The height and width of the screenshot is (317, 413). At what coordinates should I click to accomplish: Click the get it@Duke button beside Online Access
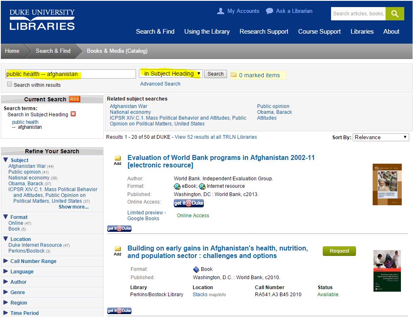188,203
